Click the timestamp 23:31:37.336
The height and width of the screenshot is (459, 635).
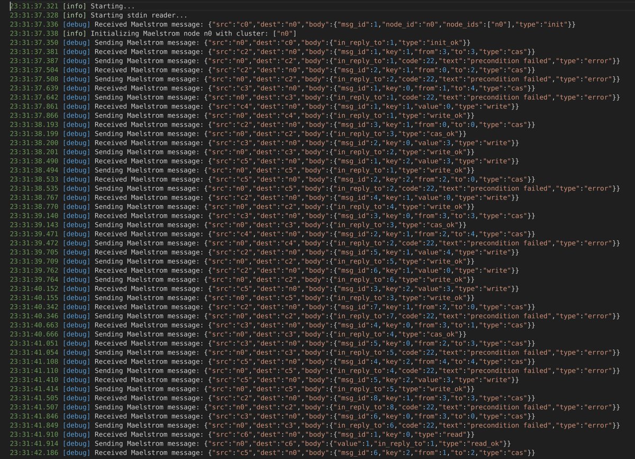[x=34, y=25]
